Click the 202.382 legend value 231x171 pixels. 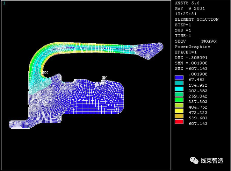198,91
